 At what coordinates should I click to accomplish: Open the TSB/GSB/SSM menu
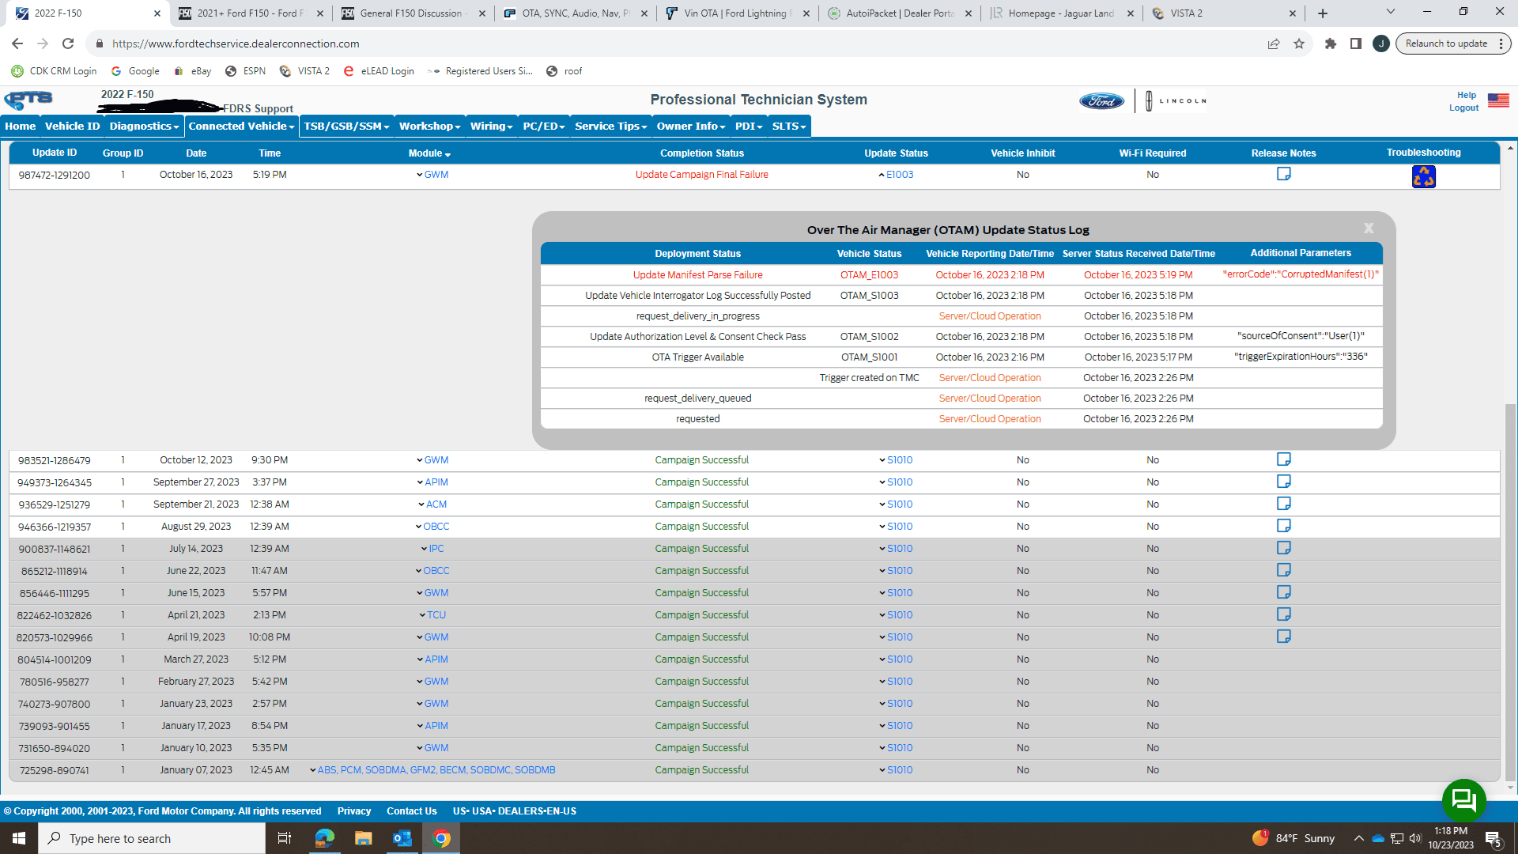pos(346,127)
